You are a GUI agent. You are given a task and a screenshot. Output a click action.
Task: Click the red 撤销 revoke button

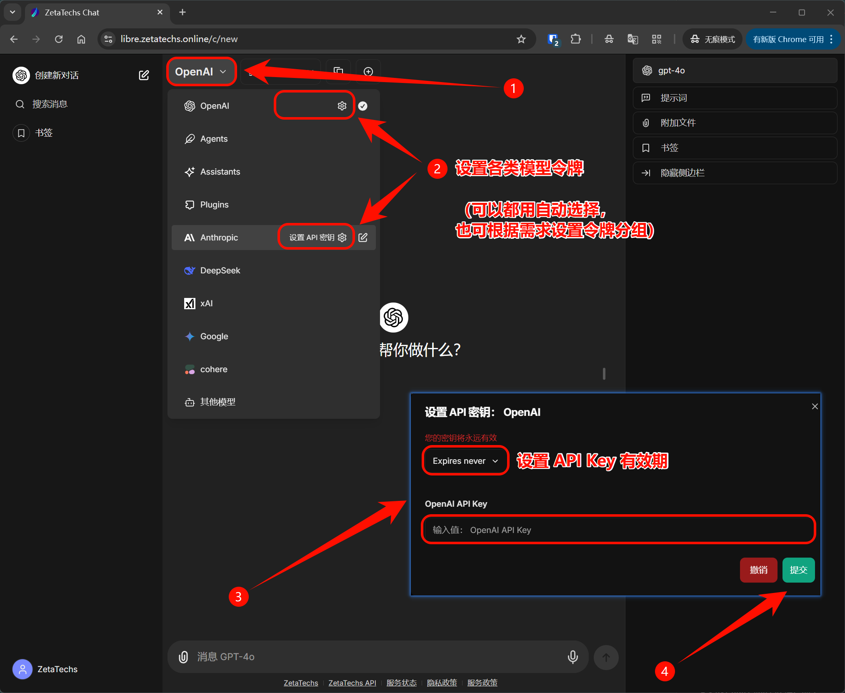click(758, 570)
